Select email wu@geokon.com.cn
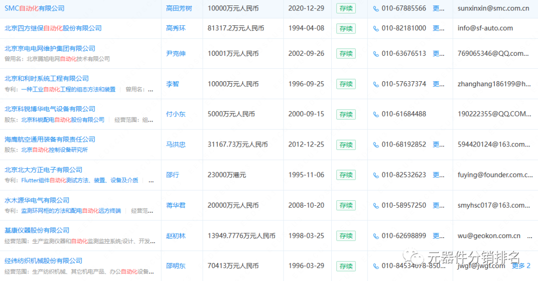The image size is (538, 281). (x=489, y=236)
